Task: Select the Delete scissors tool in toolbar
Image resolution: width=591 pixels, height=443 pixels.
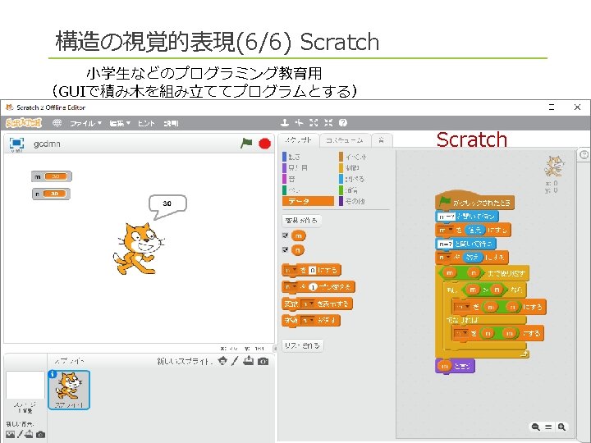Action: coord(300,122)
